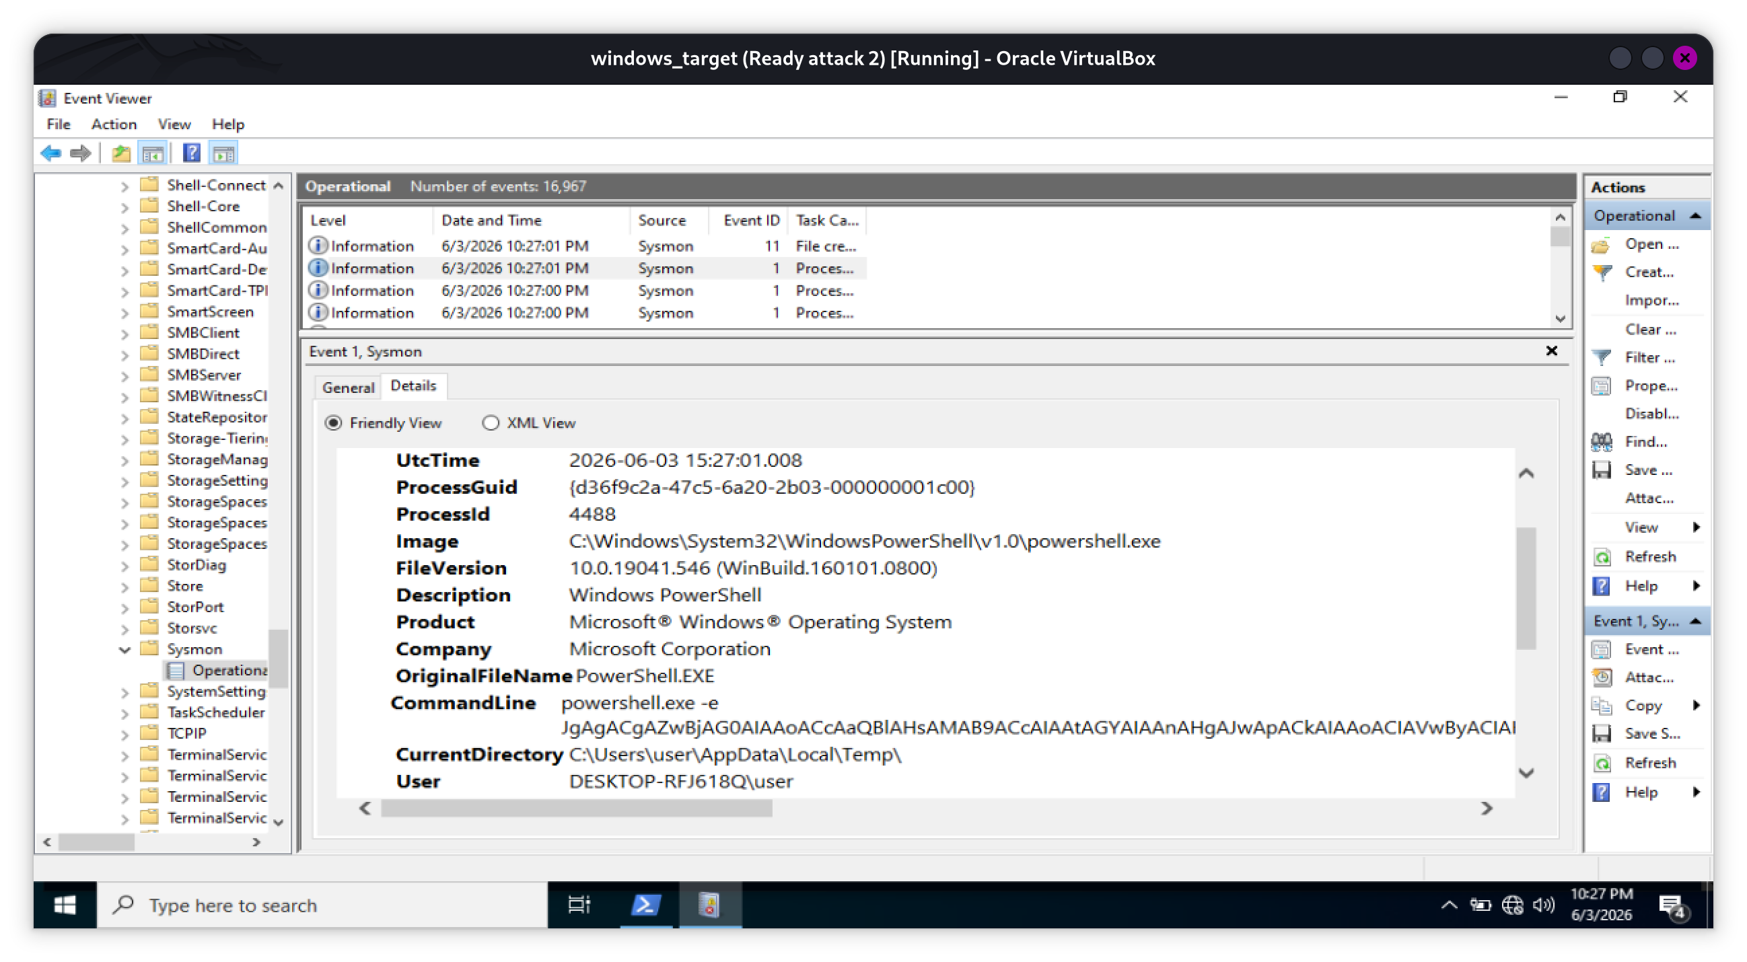Click Clear Log action
This screenshot has height=962, width=1747.
tap(1650, 330)
